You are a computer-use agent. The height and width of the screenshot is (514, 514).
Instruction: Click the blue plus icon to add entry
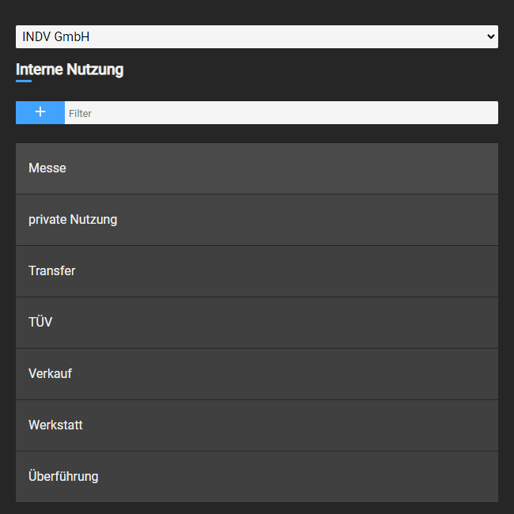(x=40, y=112)
